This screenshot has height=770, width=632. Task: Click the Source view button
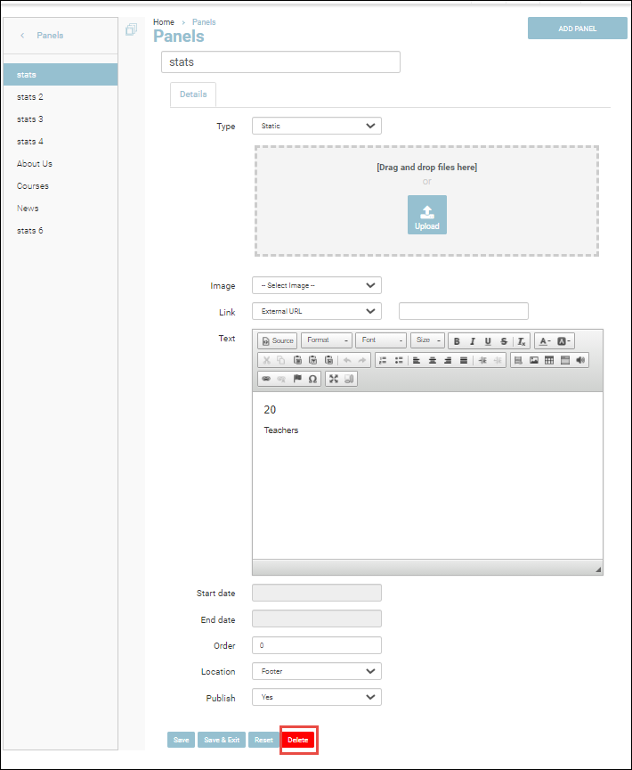(277, 340)
